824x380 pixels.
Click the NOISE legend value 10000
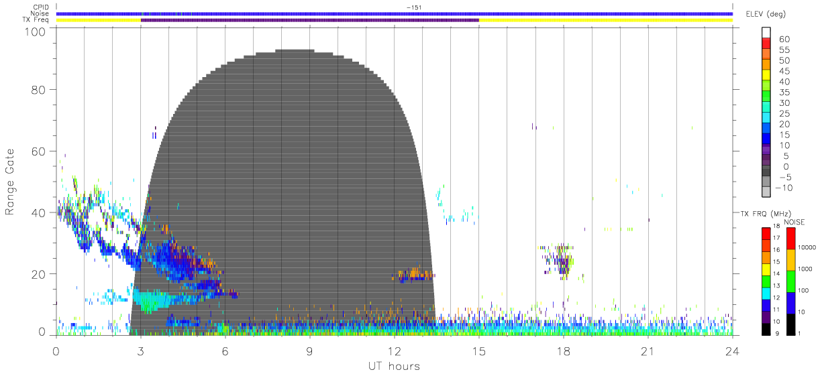[x=807, y=248]
